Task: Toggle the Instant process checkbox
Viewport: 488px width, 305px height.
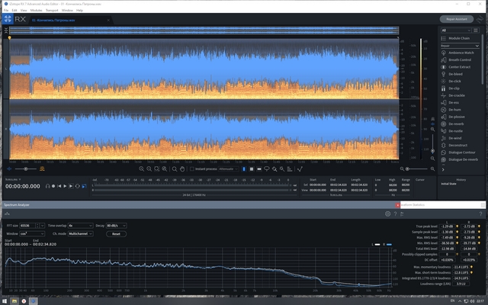Action: [191, 169]
